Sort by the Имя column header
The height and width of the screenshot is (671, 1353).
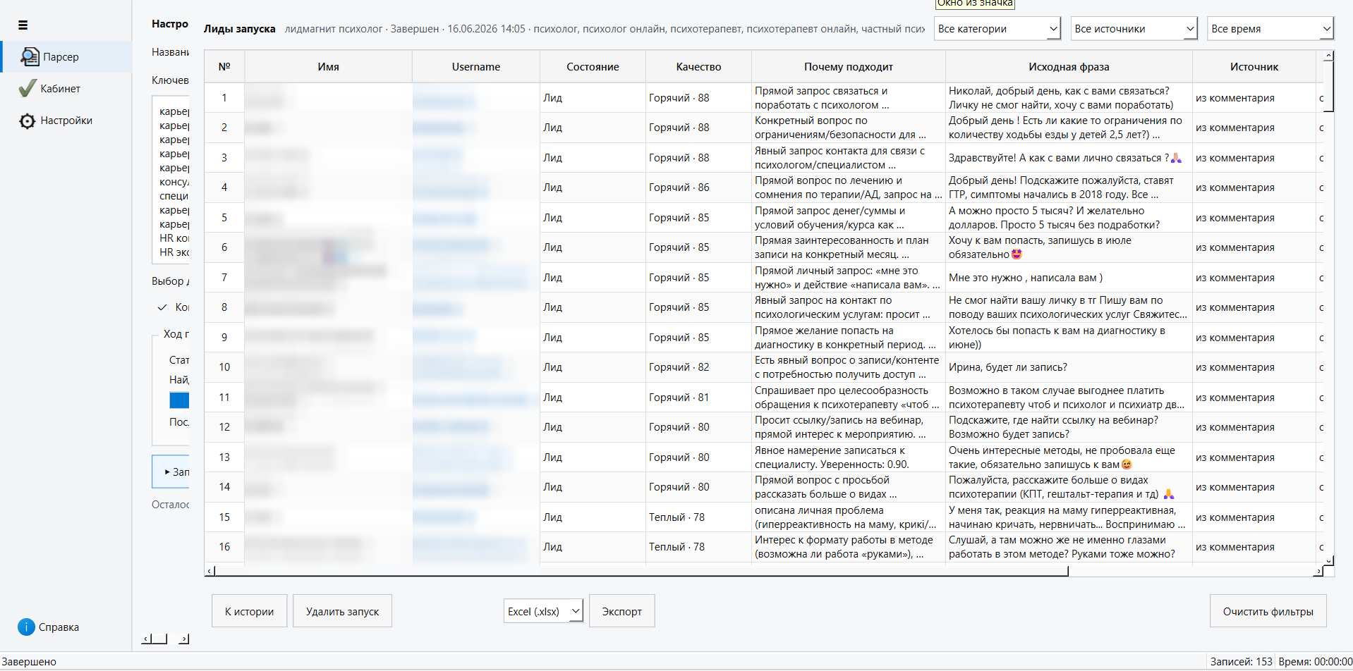328,66
